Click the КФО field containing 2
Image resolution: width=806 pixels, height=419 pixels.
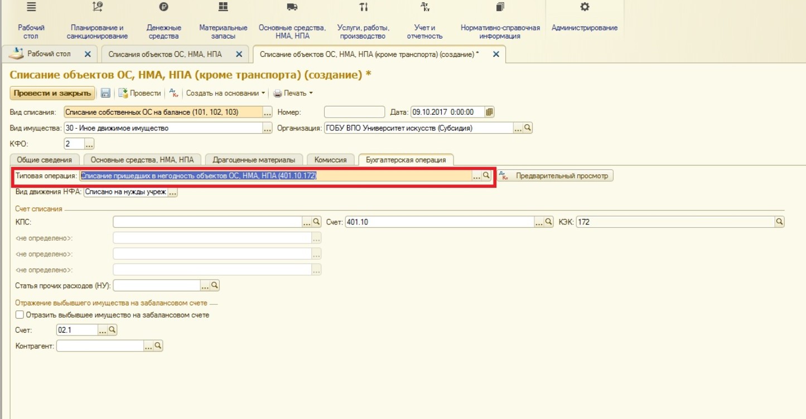(x=74, y=144)
